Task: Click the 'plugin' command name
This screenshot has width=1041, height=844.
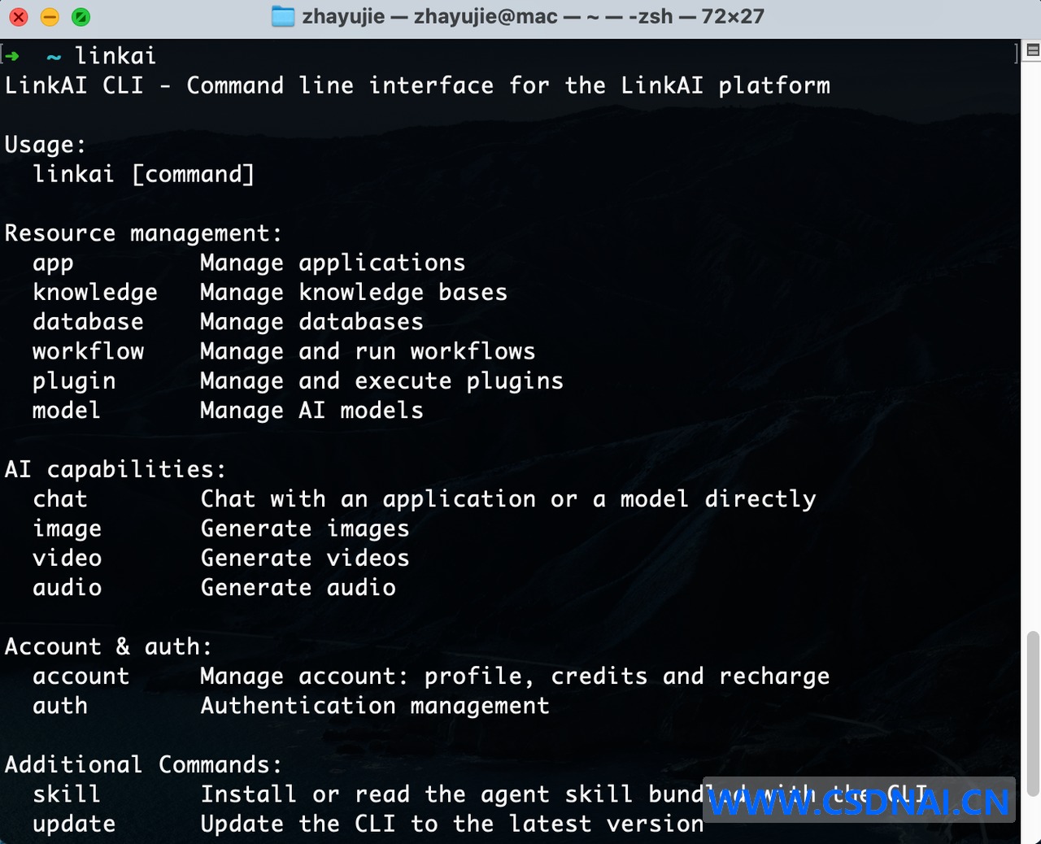Action: [74, 381]
